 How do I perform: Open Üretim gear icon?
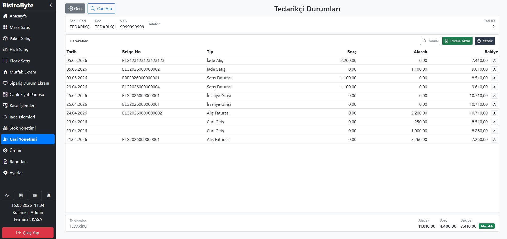(x=5, y=150)
